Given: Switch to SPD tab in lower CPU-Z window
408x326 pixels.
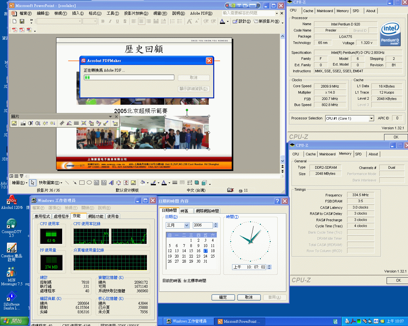Looking at the screenshot, I should 359,154.
